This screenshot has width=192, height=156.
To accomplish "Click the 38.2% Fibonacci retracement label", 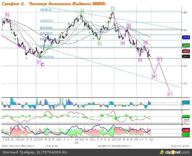I will (x=46, y=27).
